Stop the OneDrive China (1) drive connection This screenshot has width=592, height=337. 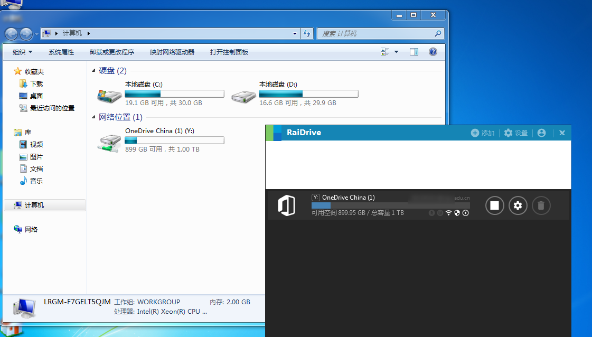[x=494, y=205]
